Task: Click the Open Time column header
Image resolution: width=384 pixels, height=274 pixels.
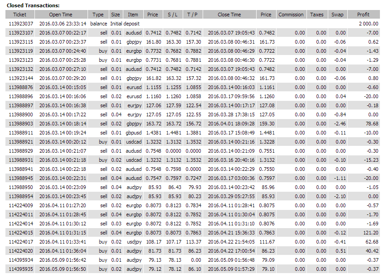Action: (61, 15)
